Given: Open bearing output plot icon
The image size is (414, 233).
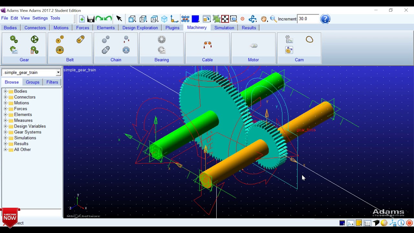Looking at the screenshot, I should pos(162,50).
